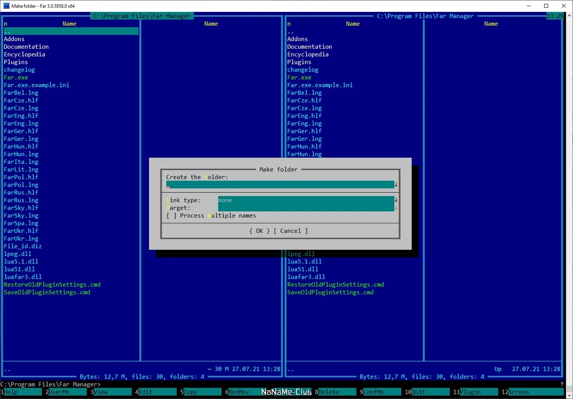Click the arrow beside Link type field

[x=396, y=200]
